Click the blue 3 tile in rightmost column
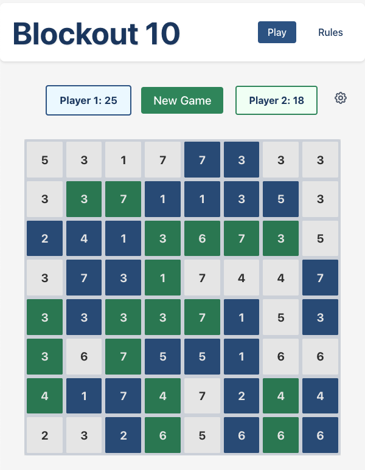This screenshot has width=365, height=470. (x=320, y=317)
